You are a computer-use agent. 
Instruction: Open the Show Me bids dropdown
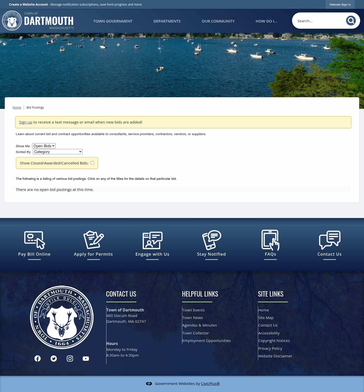pos(43,146)
